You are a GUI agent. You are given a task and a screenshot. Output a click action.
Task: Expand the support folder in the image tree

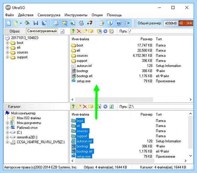(8, 57)
